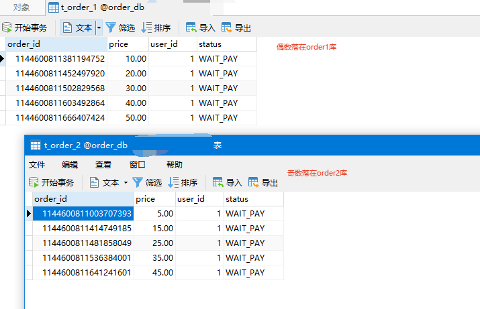Select cell 1144600811536384001
The width and height of the screenshot is (480, 309).
[x=83, y=257]
